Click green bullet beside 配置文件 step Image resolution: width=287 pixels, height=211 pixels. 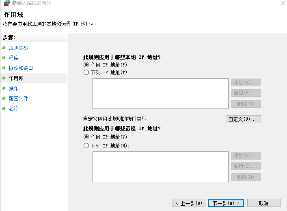coord(4,98)
